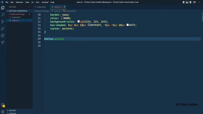Screen dimensions: 203x114
Task: Open the Source Control view
Action: tap(3, 22)
